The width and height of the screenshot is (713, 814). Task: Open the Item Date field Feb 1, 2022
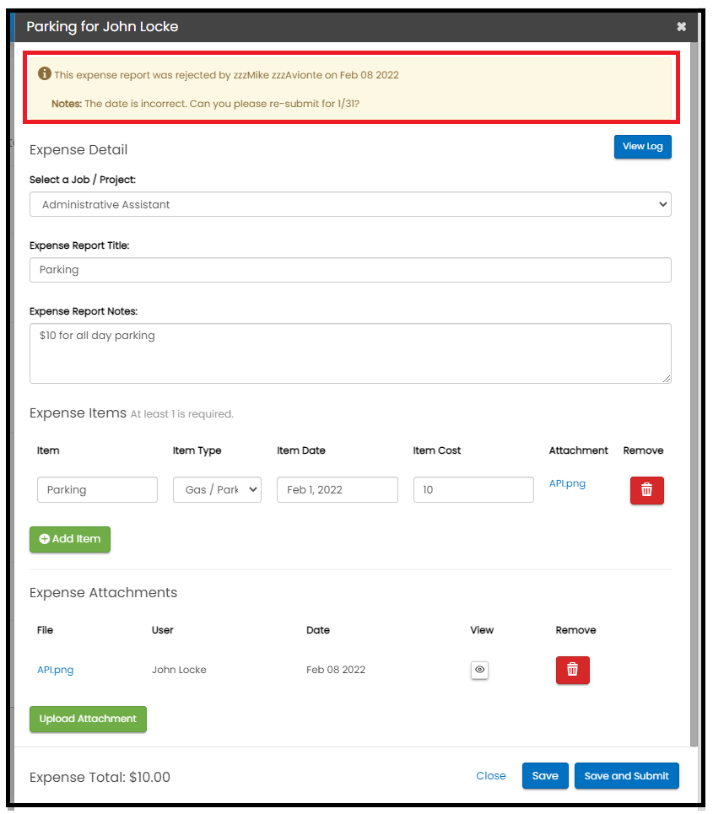pyautogui.click(x=337, y=489)
